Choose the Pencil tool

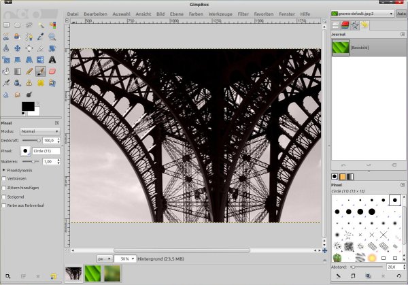(x=30, y=71)
